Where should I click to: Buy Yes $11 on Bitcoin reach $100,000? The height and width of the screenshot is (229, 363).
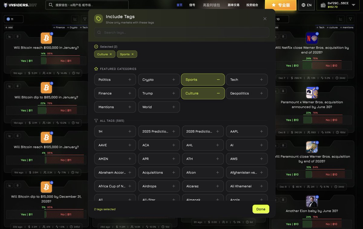click(x=26, y=61)
